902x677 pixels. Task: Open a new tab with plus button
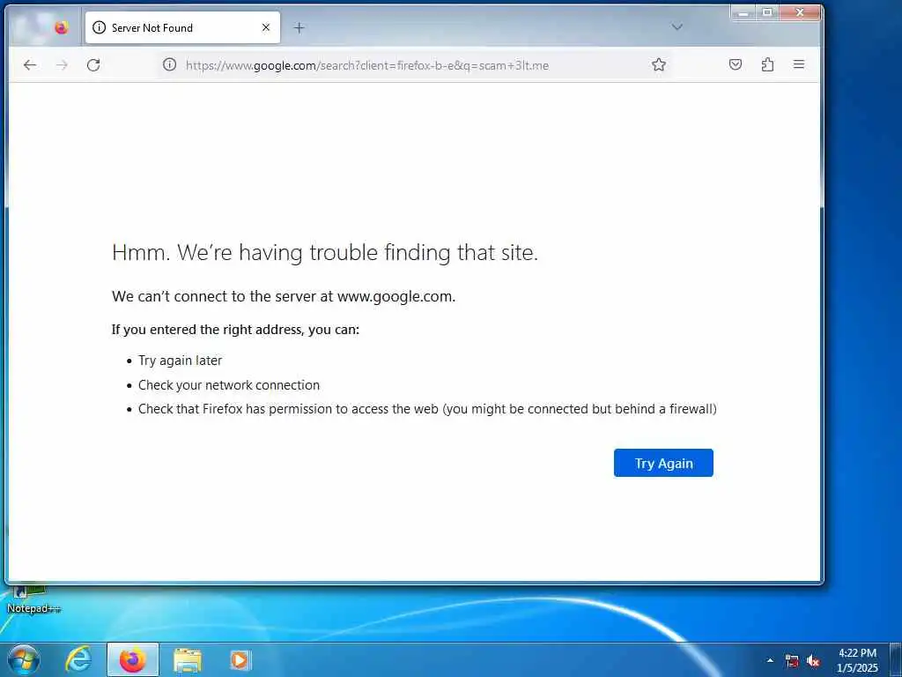299,27
